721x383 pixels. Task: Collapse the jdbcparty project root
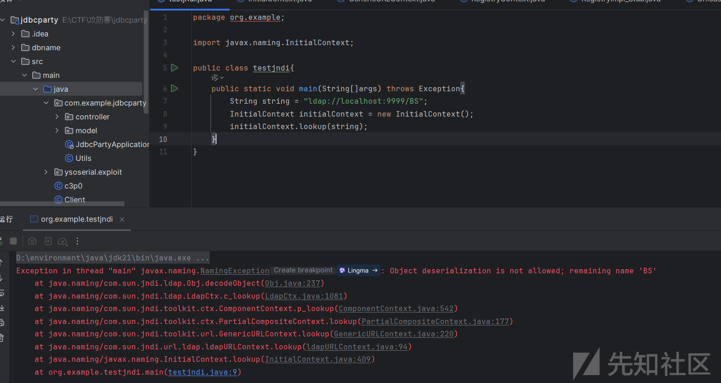(x=3, y=20)
